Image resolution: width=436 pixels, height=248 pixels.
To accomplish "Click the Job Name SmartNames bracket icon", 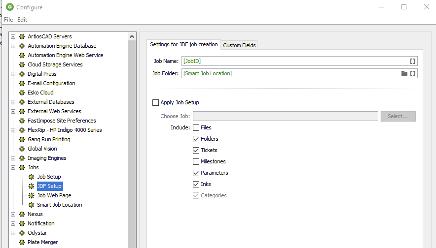I will click(x=413, y=61).
